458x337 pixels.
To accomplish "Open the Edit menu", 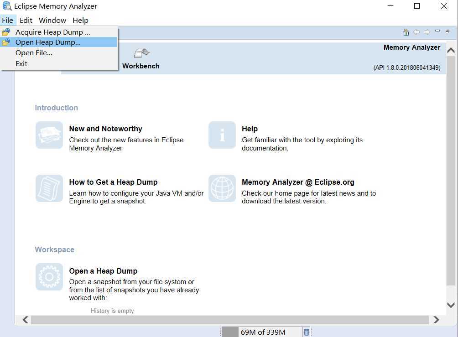I will click(26, 21).
